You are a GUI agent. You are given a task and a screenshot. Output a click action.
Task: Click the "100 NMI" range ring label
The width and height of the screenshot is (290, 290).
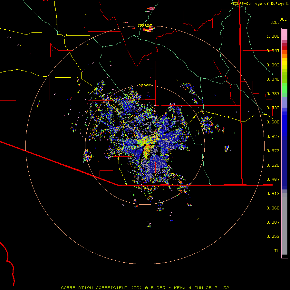point(145,25)
